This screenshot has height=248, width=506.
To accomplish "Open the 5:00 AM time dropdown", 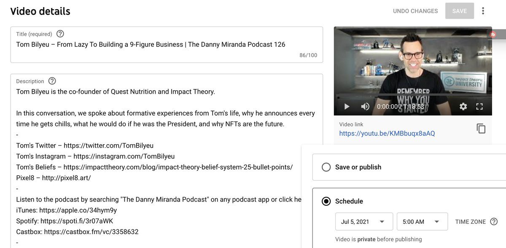I will click(x=422, y=221).
